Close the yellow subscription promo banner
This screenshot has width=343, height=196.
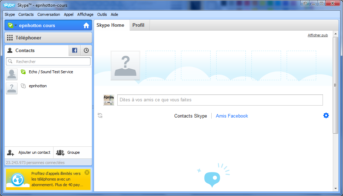pos(87,172)
